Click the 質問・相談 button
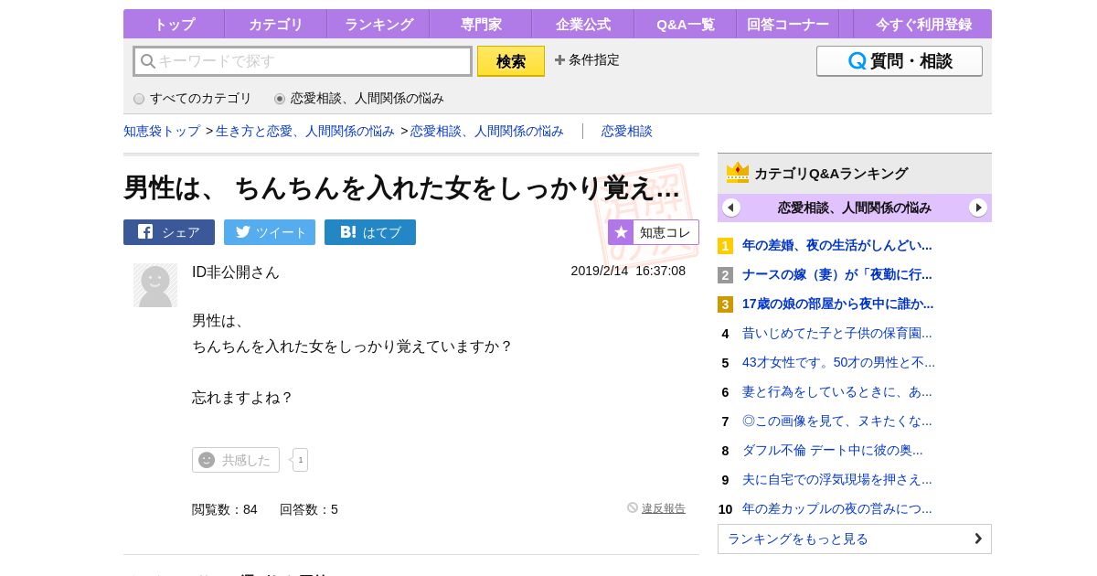The width and height of the screenshot is (1097, 576). pyautogui.click(x=900, y=61)
